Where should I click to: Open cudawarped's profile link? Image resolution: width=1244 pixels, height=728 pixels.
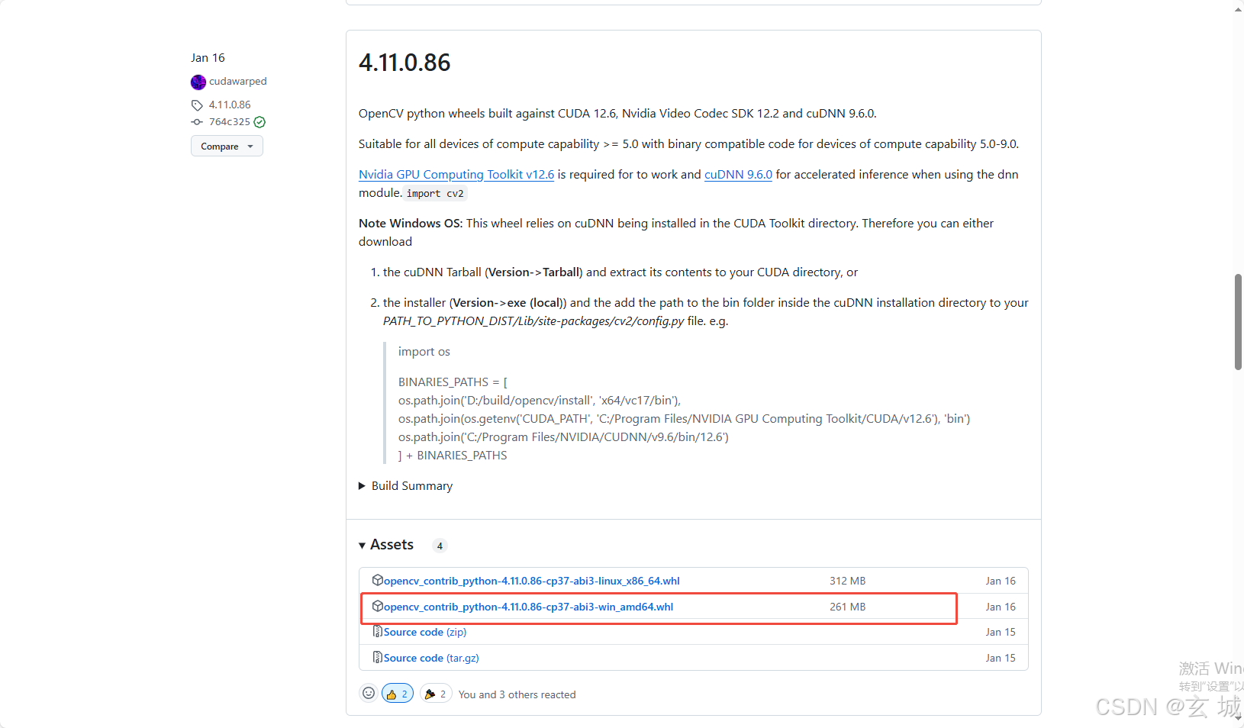click(x=237, y=82)
